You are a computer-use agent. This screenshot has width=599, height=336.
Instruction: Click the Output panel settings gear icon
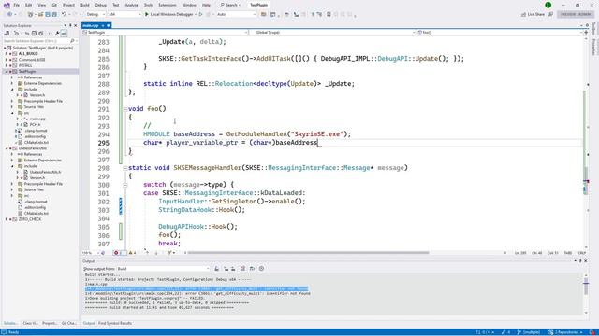click(x=262, y=269)
